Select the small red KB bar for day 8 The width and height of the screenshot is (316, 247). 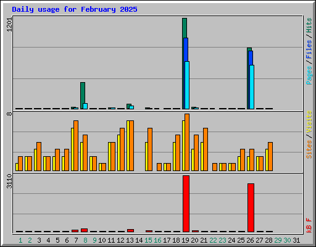click(84, 230)
